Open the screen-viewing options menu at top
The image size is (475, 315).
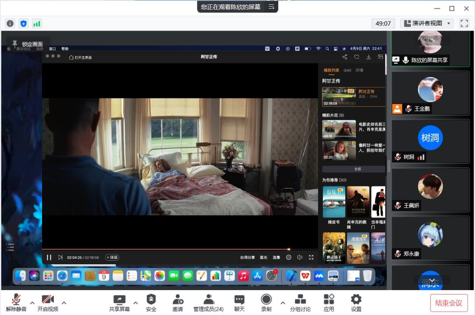(271, 7)
